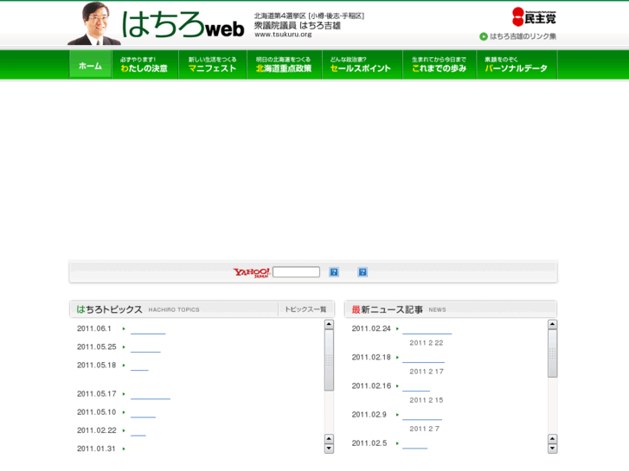Open the 2011.02.22 topic link
This screenshot has height=471, width=629.
pos(138,431)
